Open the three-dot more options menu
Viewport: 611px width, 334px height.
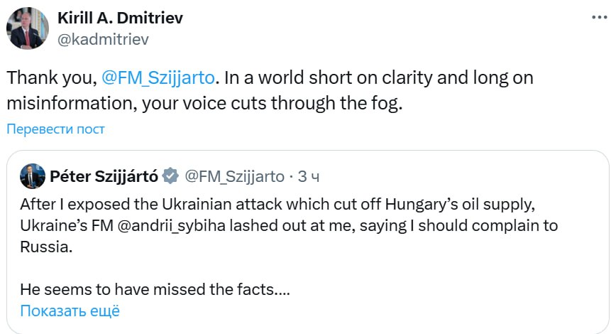pos(598,18)
